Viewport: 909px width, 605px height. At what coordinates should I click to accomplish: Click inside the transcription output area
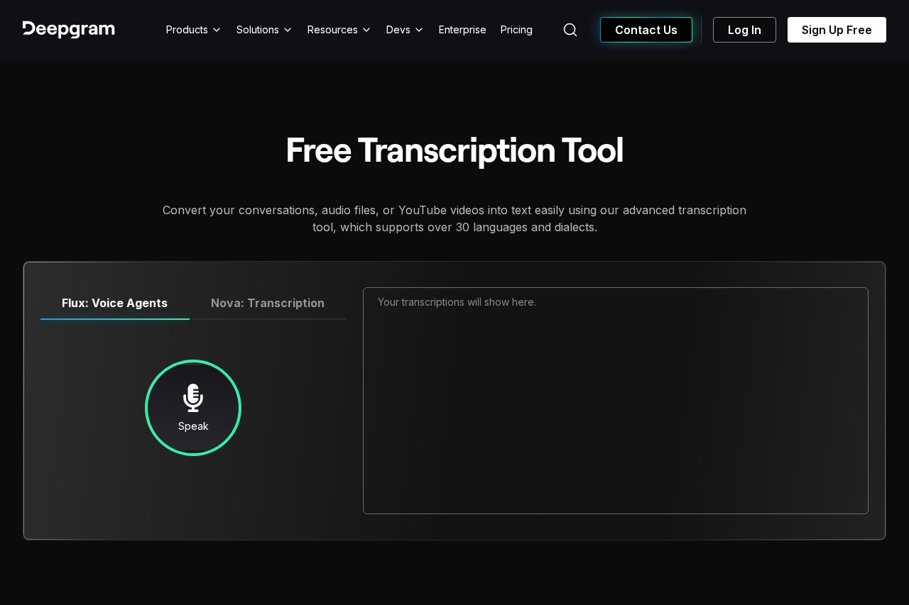click(615, 401)
